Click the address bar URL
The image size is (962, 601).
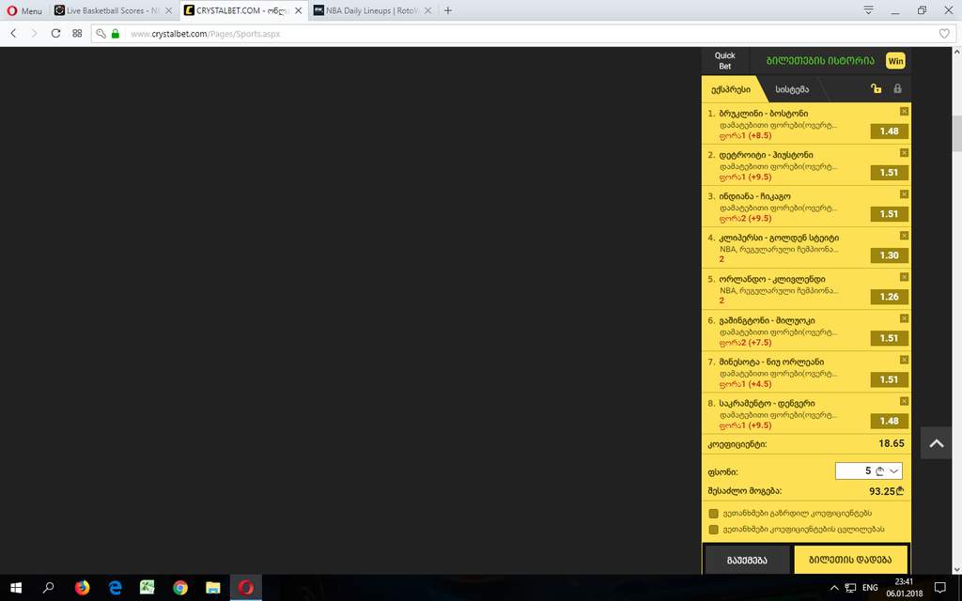(x=206, y=34)
